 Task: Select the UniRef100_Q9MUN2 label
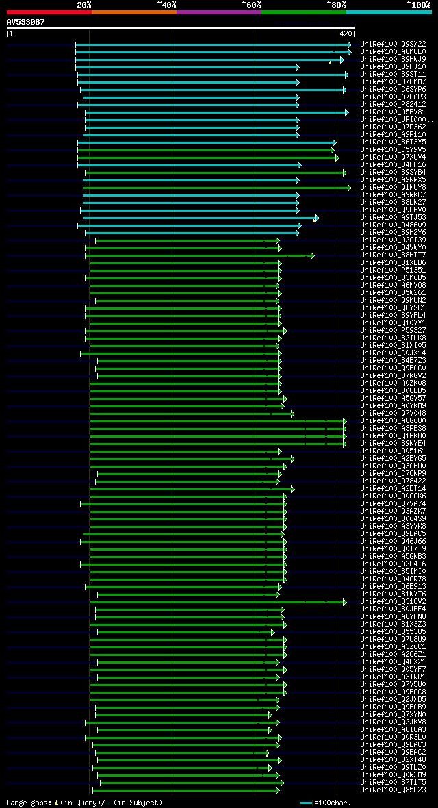[393, 301]
